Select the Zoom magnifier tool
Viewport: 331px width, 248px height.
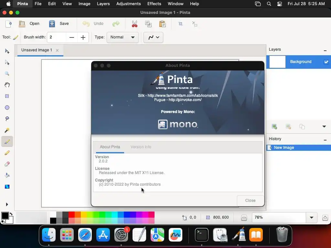click(x=7, y=74)
